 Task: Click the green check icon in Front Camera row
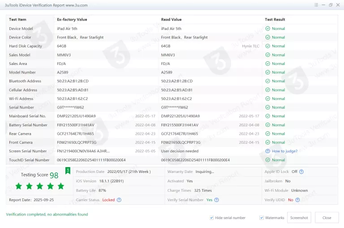268,142
